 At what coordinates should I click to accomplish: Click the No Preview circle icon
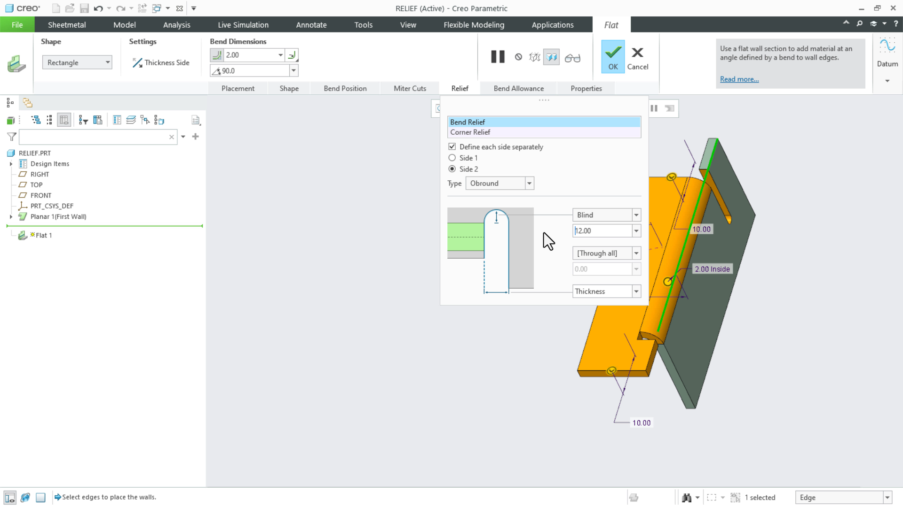(518, 57)
